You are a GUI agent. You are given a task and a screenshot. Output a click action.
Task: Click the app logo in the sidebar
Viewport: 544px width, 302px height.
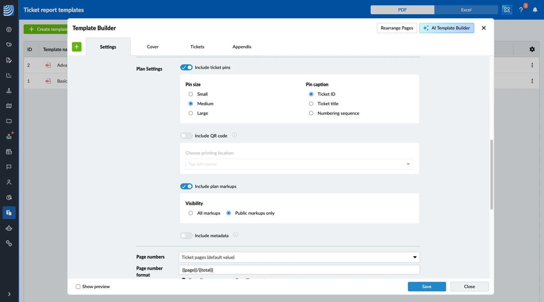[x=9, y=10]
